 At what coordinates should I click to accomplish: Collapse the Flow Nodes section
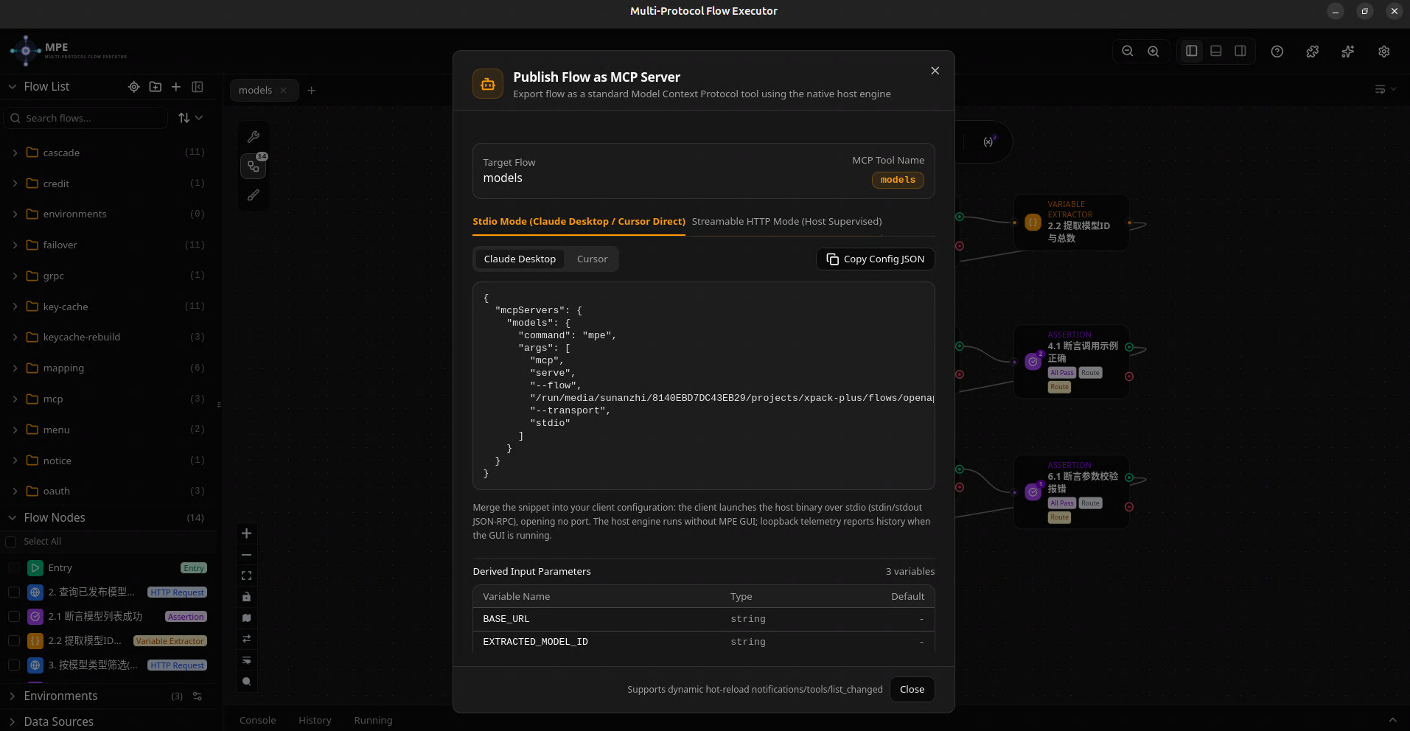coord(13,518)
